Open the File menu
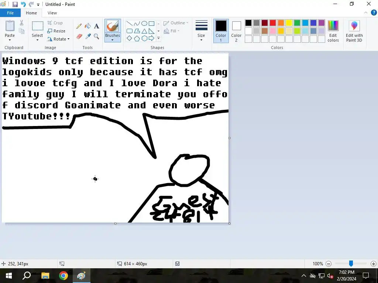This screenshot has width=378, height=283. [x=10, y=13]
